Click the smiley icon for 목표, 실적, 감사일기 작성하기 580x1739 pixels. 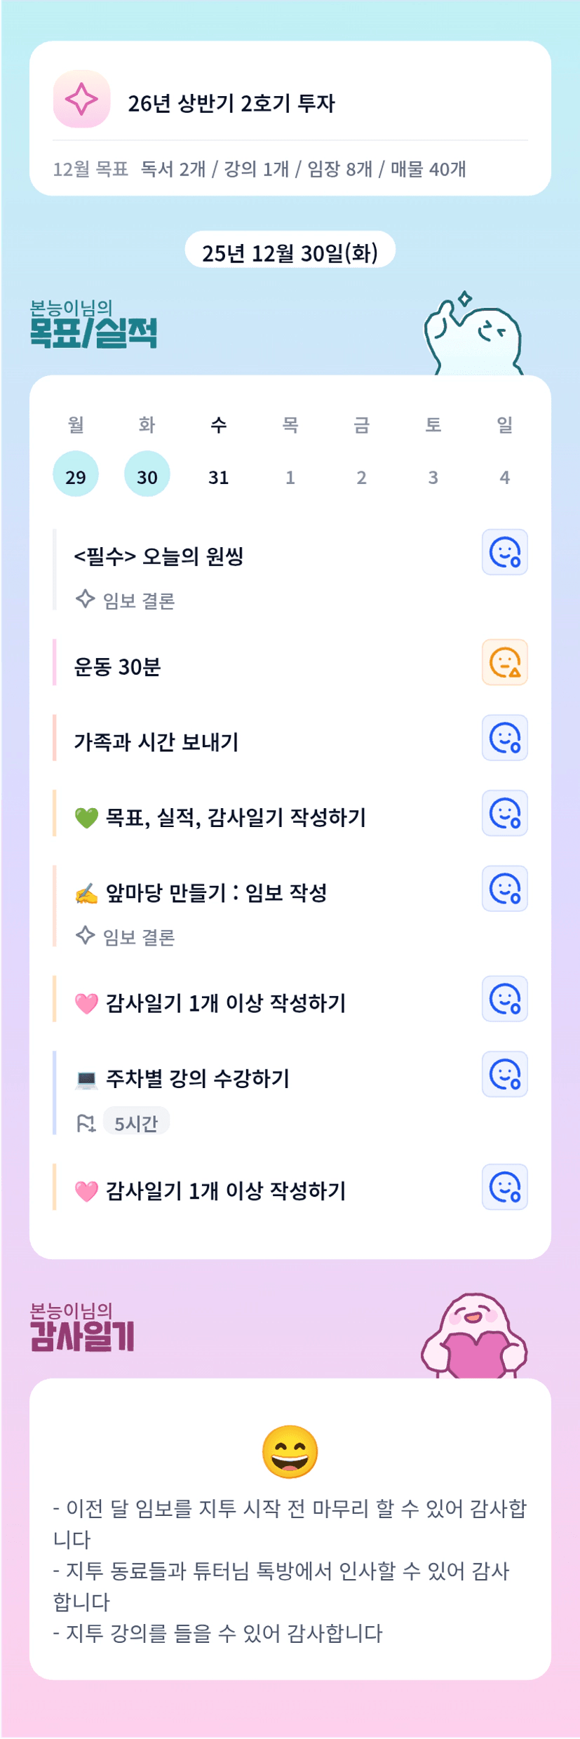coord(504,813)
